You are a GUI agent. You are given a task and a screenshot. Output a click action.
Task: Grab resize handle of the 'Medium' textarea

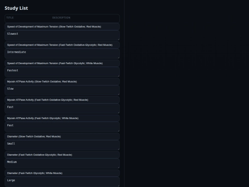119,168
